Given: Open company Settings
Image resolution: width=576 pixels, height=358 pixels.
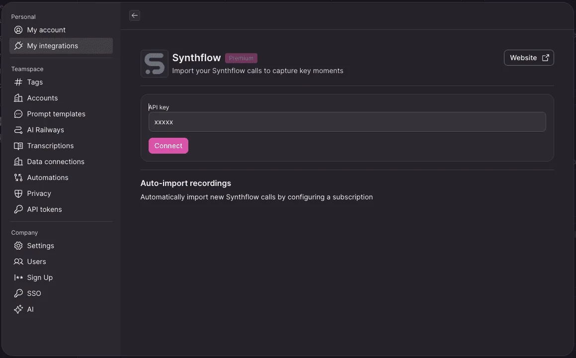Looking at the screenshot, I should (x=61, y=246).
